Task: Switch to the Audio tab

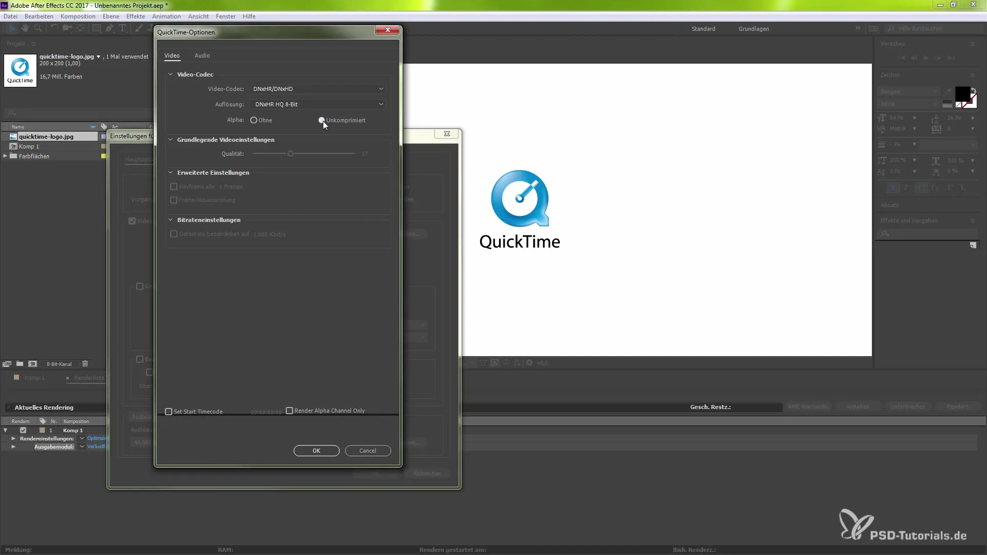Action: pyautogui.click(x=202, y=55)
